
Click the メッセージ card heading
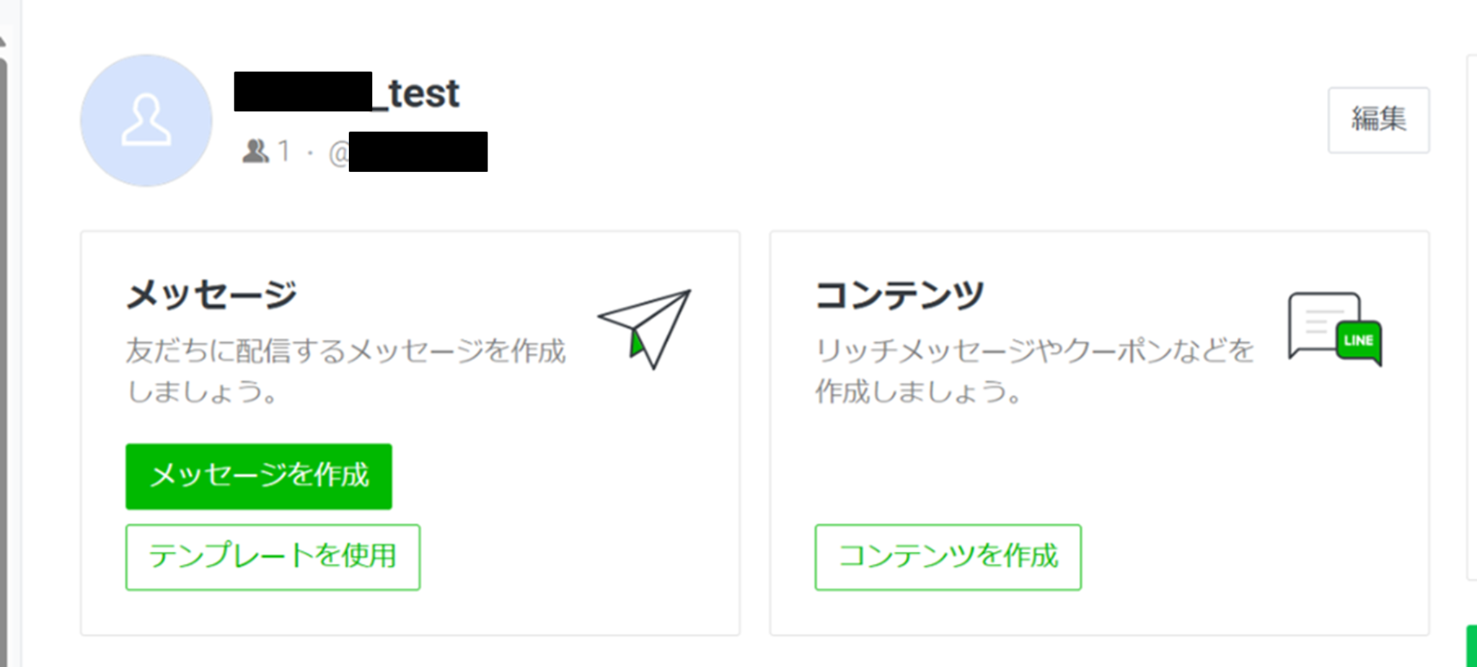[x=212, y=295]
